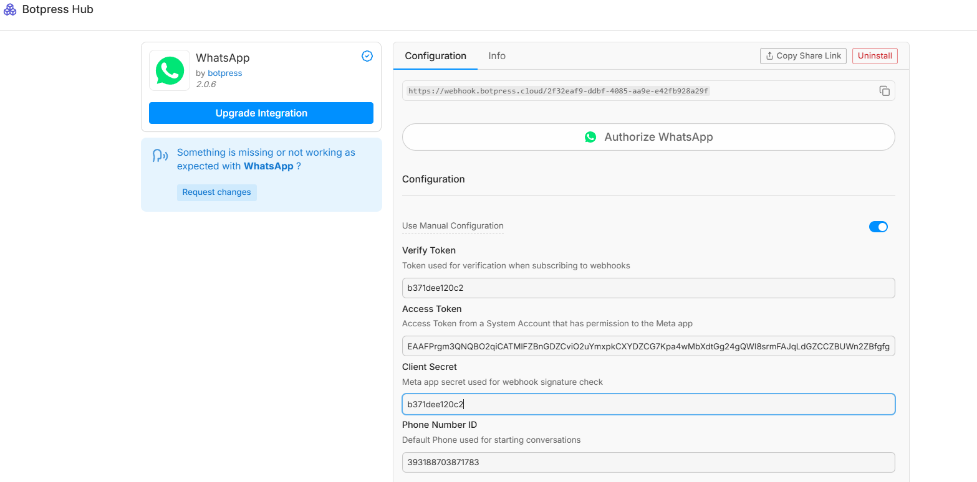Click the Upgrade Integration button
This screenshot has height=482, width=977.
click(261, 113)
